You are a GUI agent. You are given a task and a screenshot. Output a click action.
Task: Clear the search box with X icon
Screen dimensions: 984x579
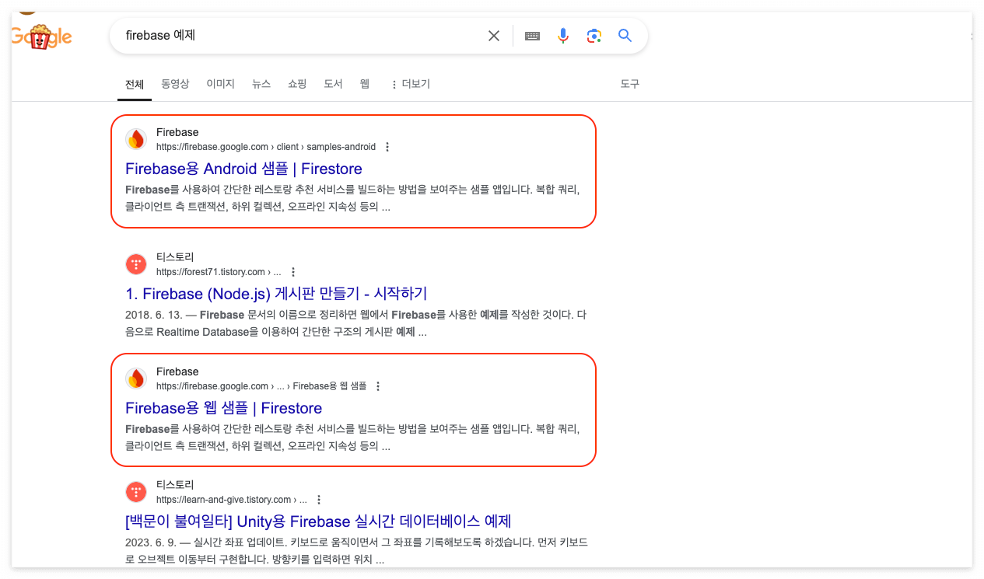[494, 36]
